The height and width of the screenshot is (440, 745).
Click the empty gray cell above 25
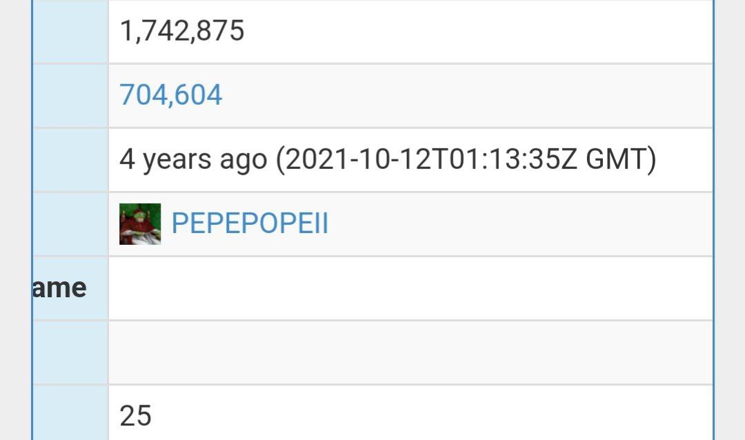(411, 352)
